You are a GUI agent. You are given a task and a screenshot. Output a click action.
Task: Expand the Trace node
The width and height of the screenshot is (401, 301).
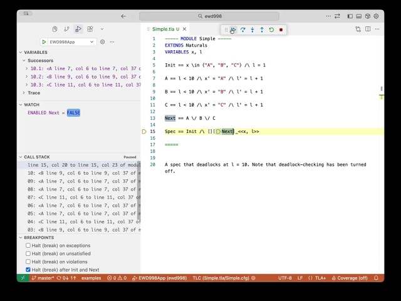point(24,93)
